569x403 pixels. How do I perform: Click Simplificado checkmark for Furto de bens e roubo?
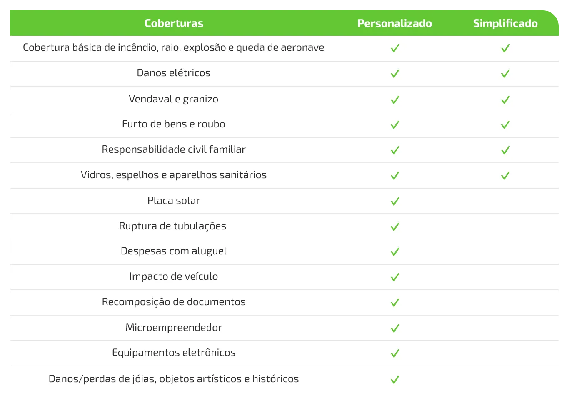[x=505, y=124]
